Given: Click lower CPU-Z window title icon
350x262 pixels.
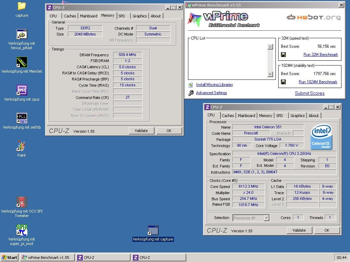Looking at the screenshot, I should [207, 107].
